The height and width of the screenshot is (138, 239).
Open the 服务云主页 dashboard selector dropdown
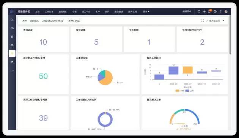pyautogui.click(x=223, y=20)
